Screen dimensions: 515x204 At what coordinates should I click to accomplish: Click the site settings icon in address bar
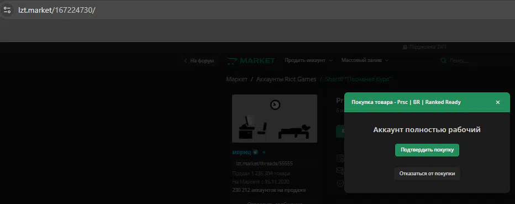pos(7,10)
